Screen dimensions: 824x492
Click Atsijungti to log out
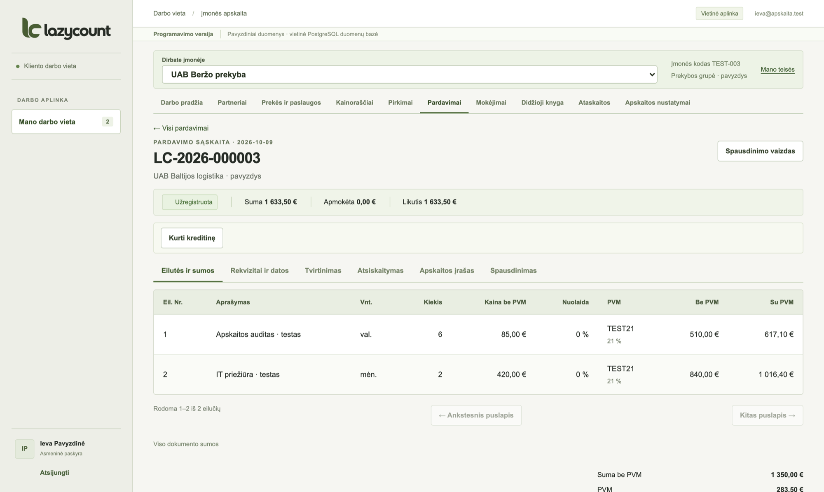pyautogui.click(x=54, y=473)
